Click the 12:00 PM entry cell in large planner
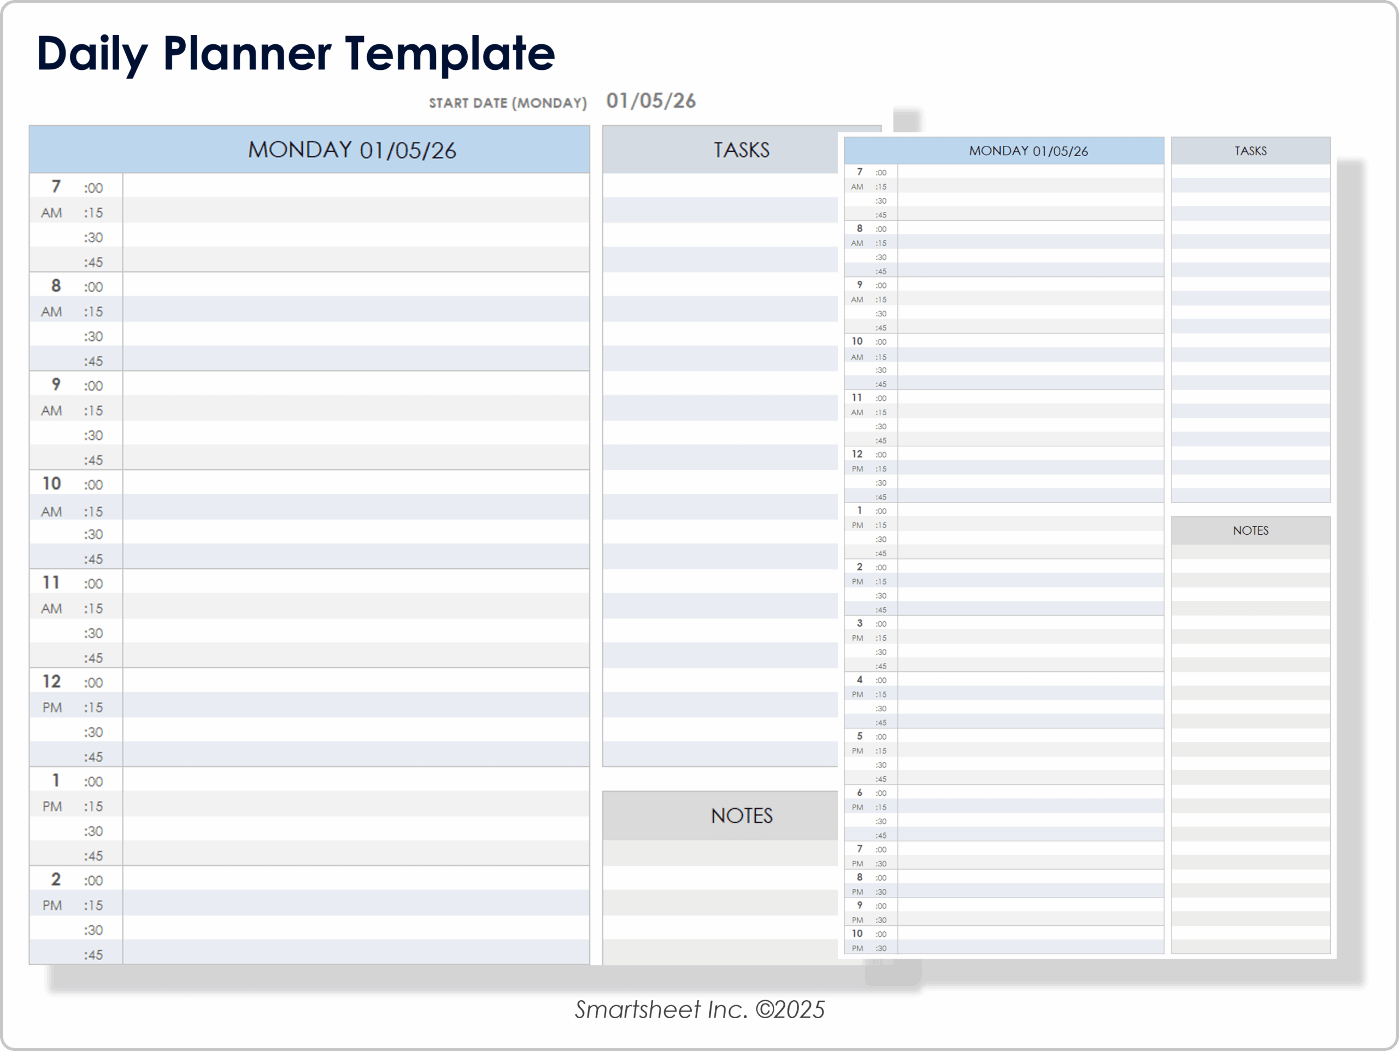 point(355,681)
